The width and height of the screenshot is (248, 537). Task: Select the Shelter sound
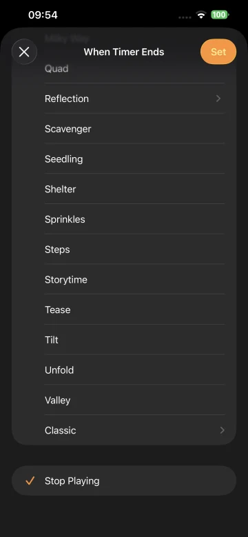(x=124, y=190)
